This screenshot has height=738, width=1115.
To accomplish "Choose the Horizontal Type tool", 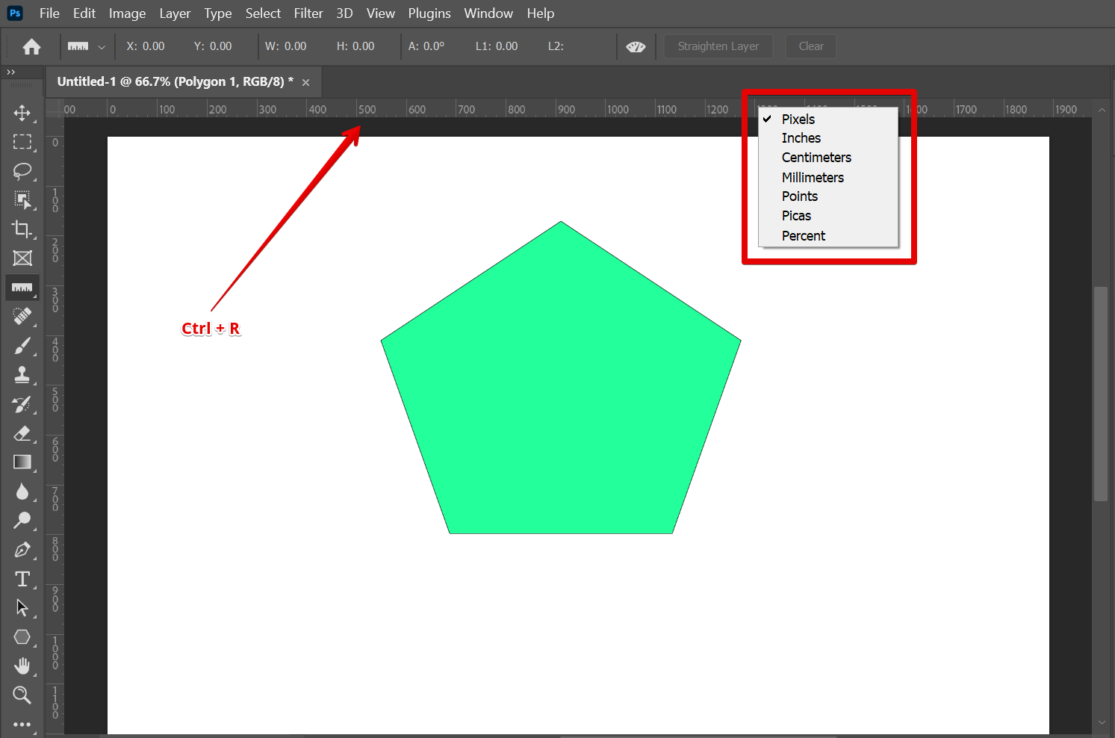I will (x=22, y=579).
